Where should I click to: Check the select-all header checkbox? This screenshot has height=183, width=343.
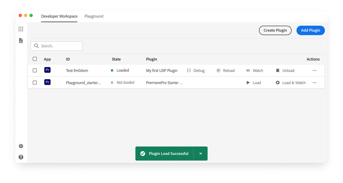pos(35,59)
